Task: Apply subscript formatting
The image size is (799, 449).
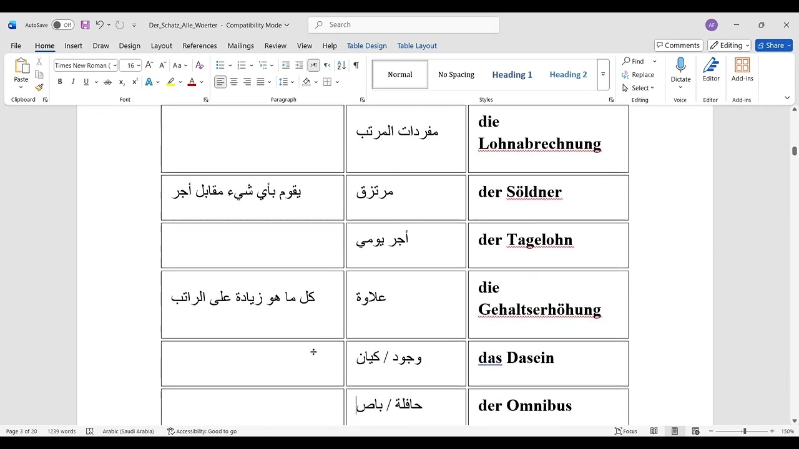Action: pos(122,82)
